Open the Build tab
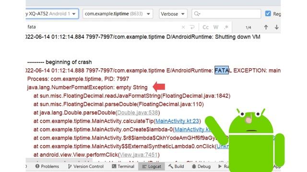 tap(176, 166)
